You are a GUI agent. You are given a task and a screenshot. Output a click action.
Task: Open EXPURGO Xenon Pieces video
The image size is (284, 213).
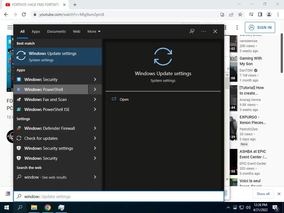click(x=253, y=120)
